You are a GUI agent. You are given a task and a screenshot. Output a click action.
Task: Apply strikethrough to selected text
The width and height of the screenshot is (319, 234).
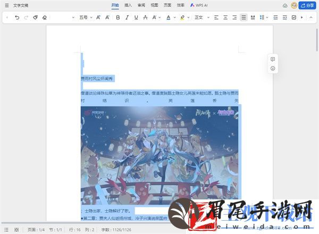(x=145, y=18)
